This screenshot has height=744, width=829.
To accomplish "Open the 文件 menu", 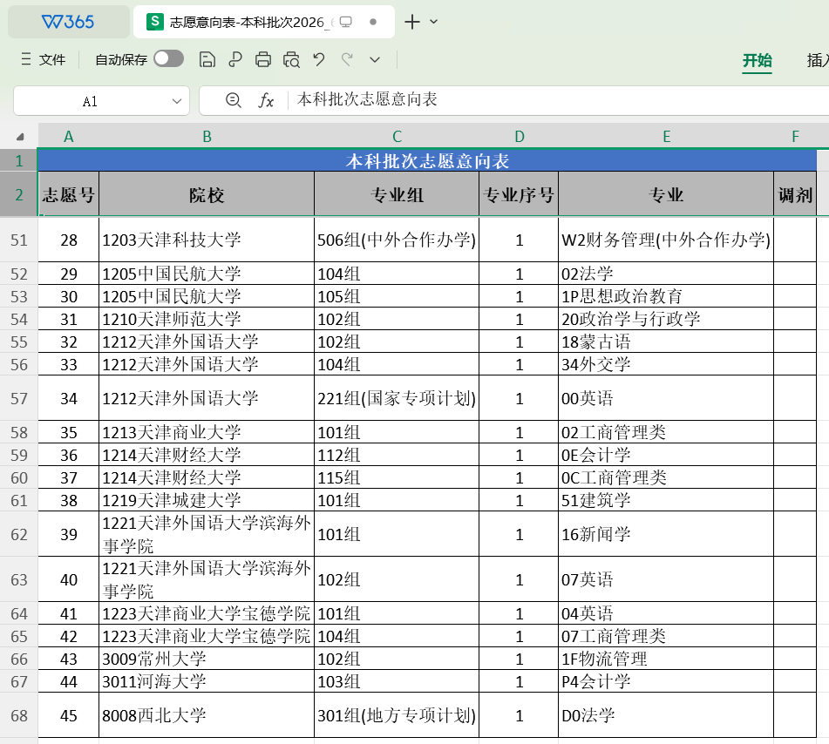I will tap(43, 59).
